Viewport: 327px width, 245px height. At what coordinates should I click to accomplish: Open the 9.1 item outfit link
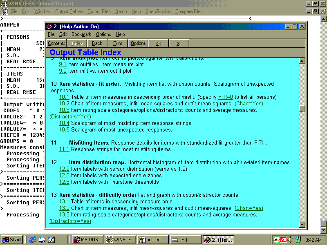pos(63,65)
